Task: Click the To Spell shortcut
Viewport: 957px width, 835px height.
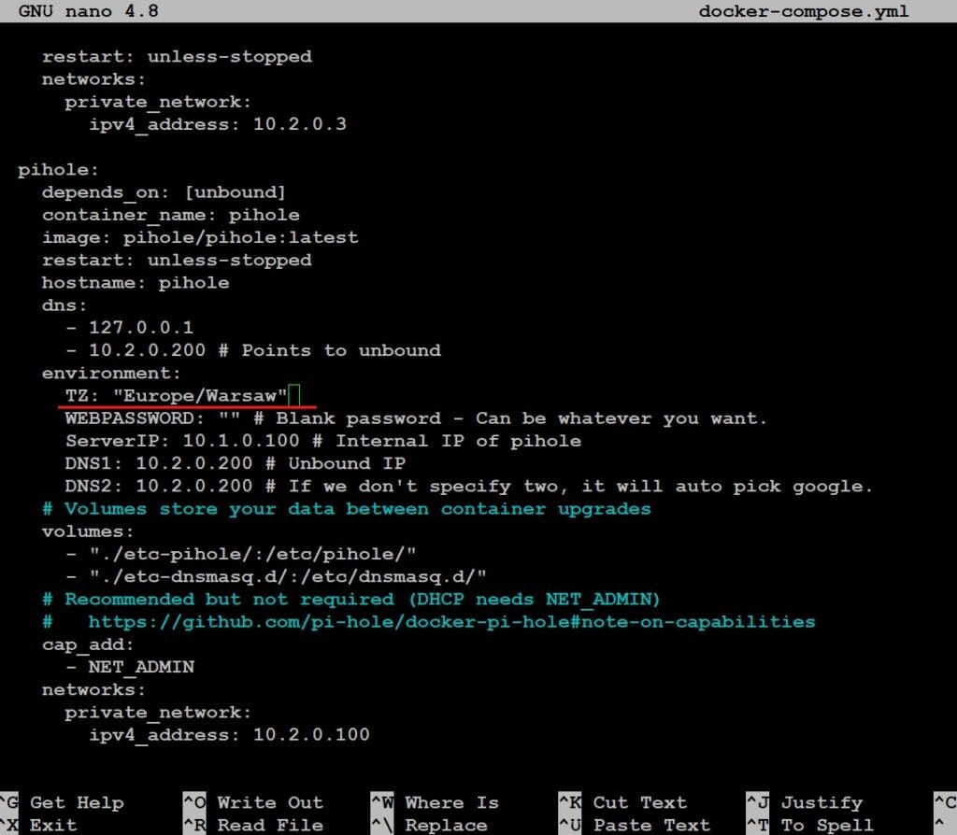Action: pos(810,826)
